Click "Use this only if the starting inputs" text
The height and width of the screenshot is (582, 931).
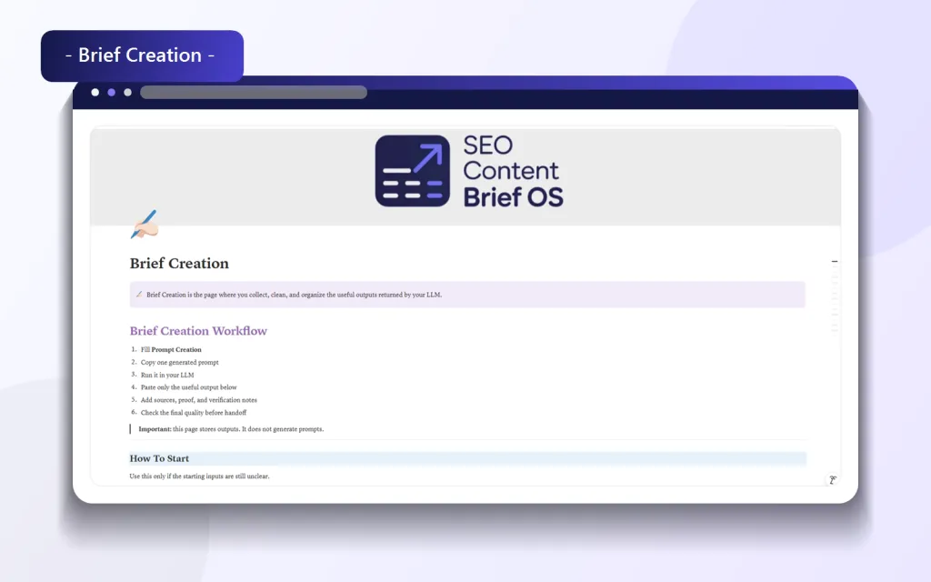coord(199,476)
